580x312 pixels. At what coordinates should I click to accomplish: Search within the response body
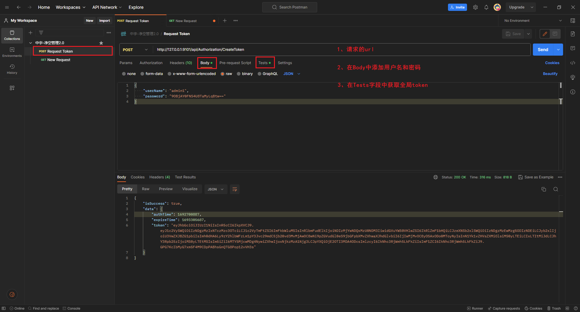(556, 189)
